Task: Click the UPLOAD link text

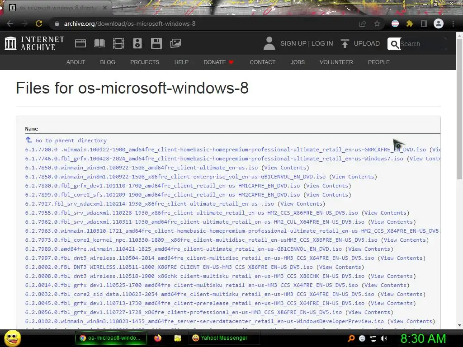Action: pyautogui.click(x=367, y=43)
